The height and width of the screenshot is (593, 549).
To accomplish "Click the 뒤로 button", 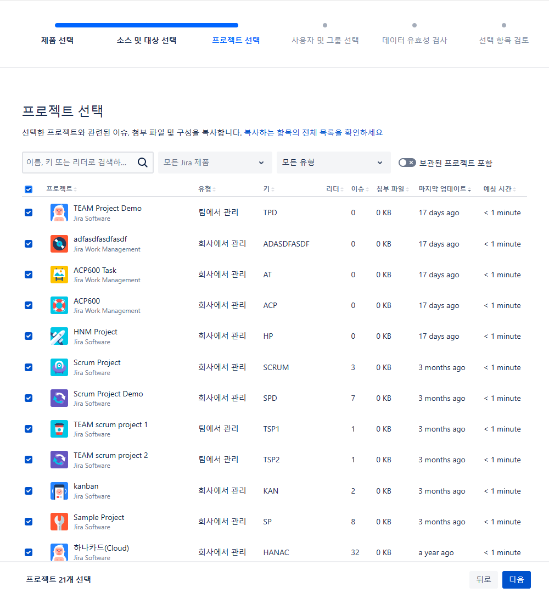I will [x=484, y=580].
